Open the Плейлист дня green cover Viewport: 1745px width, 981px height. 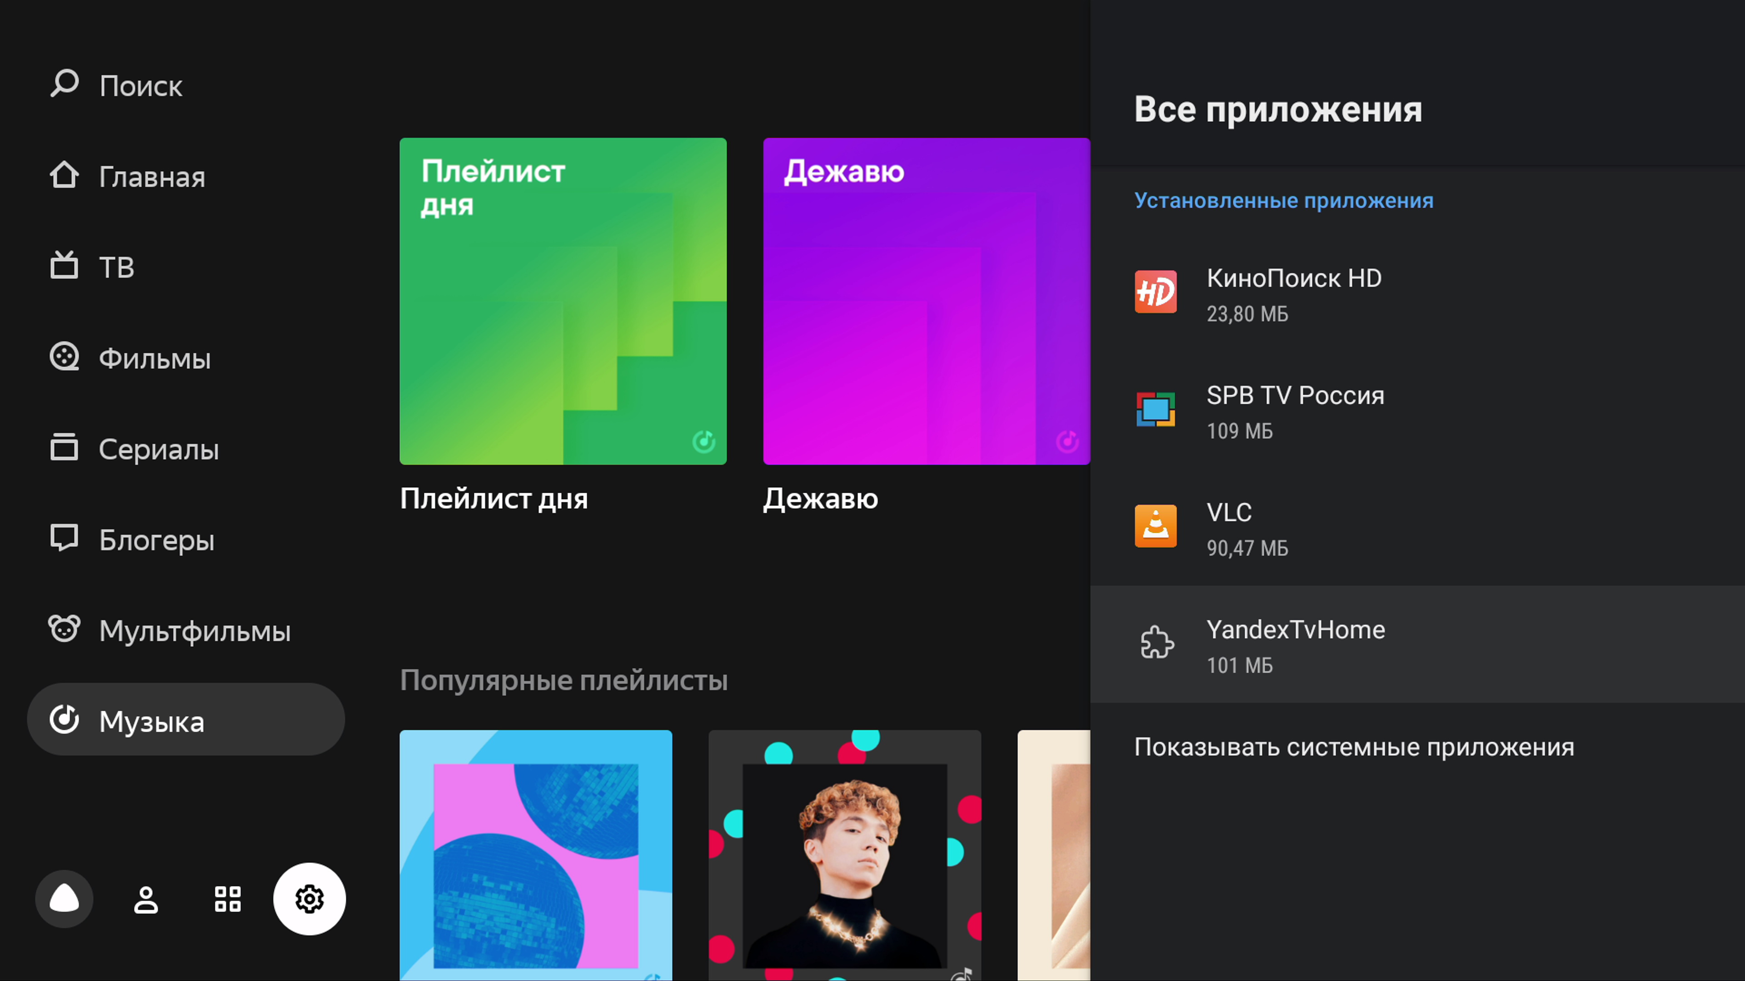[x=563, y=301]
